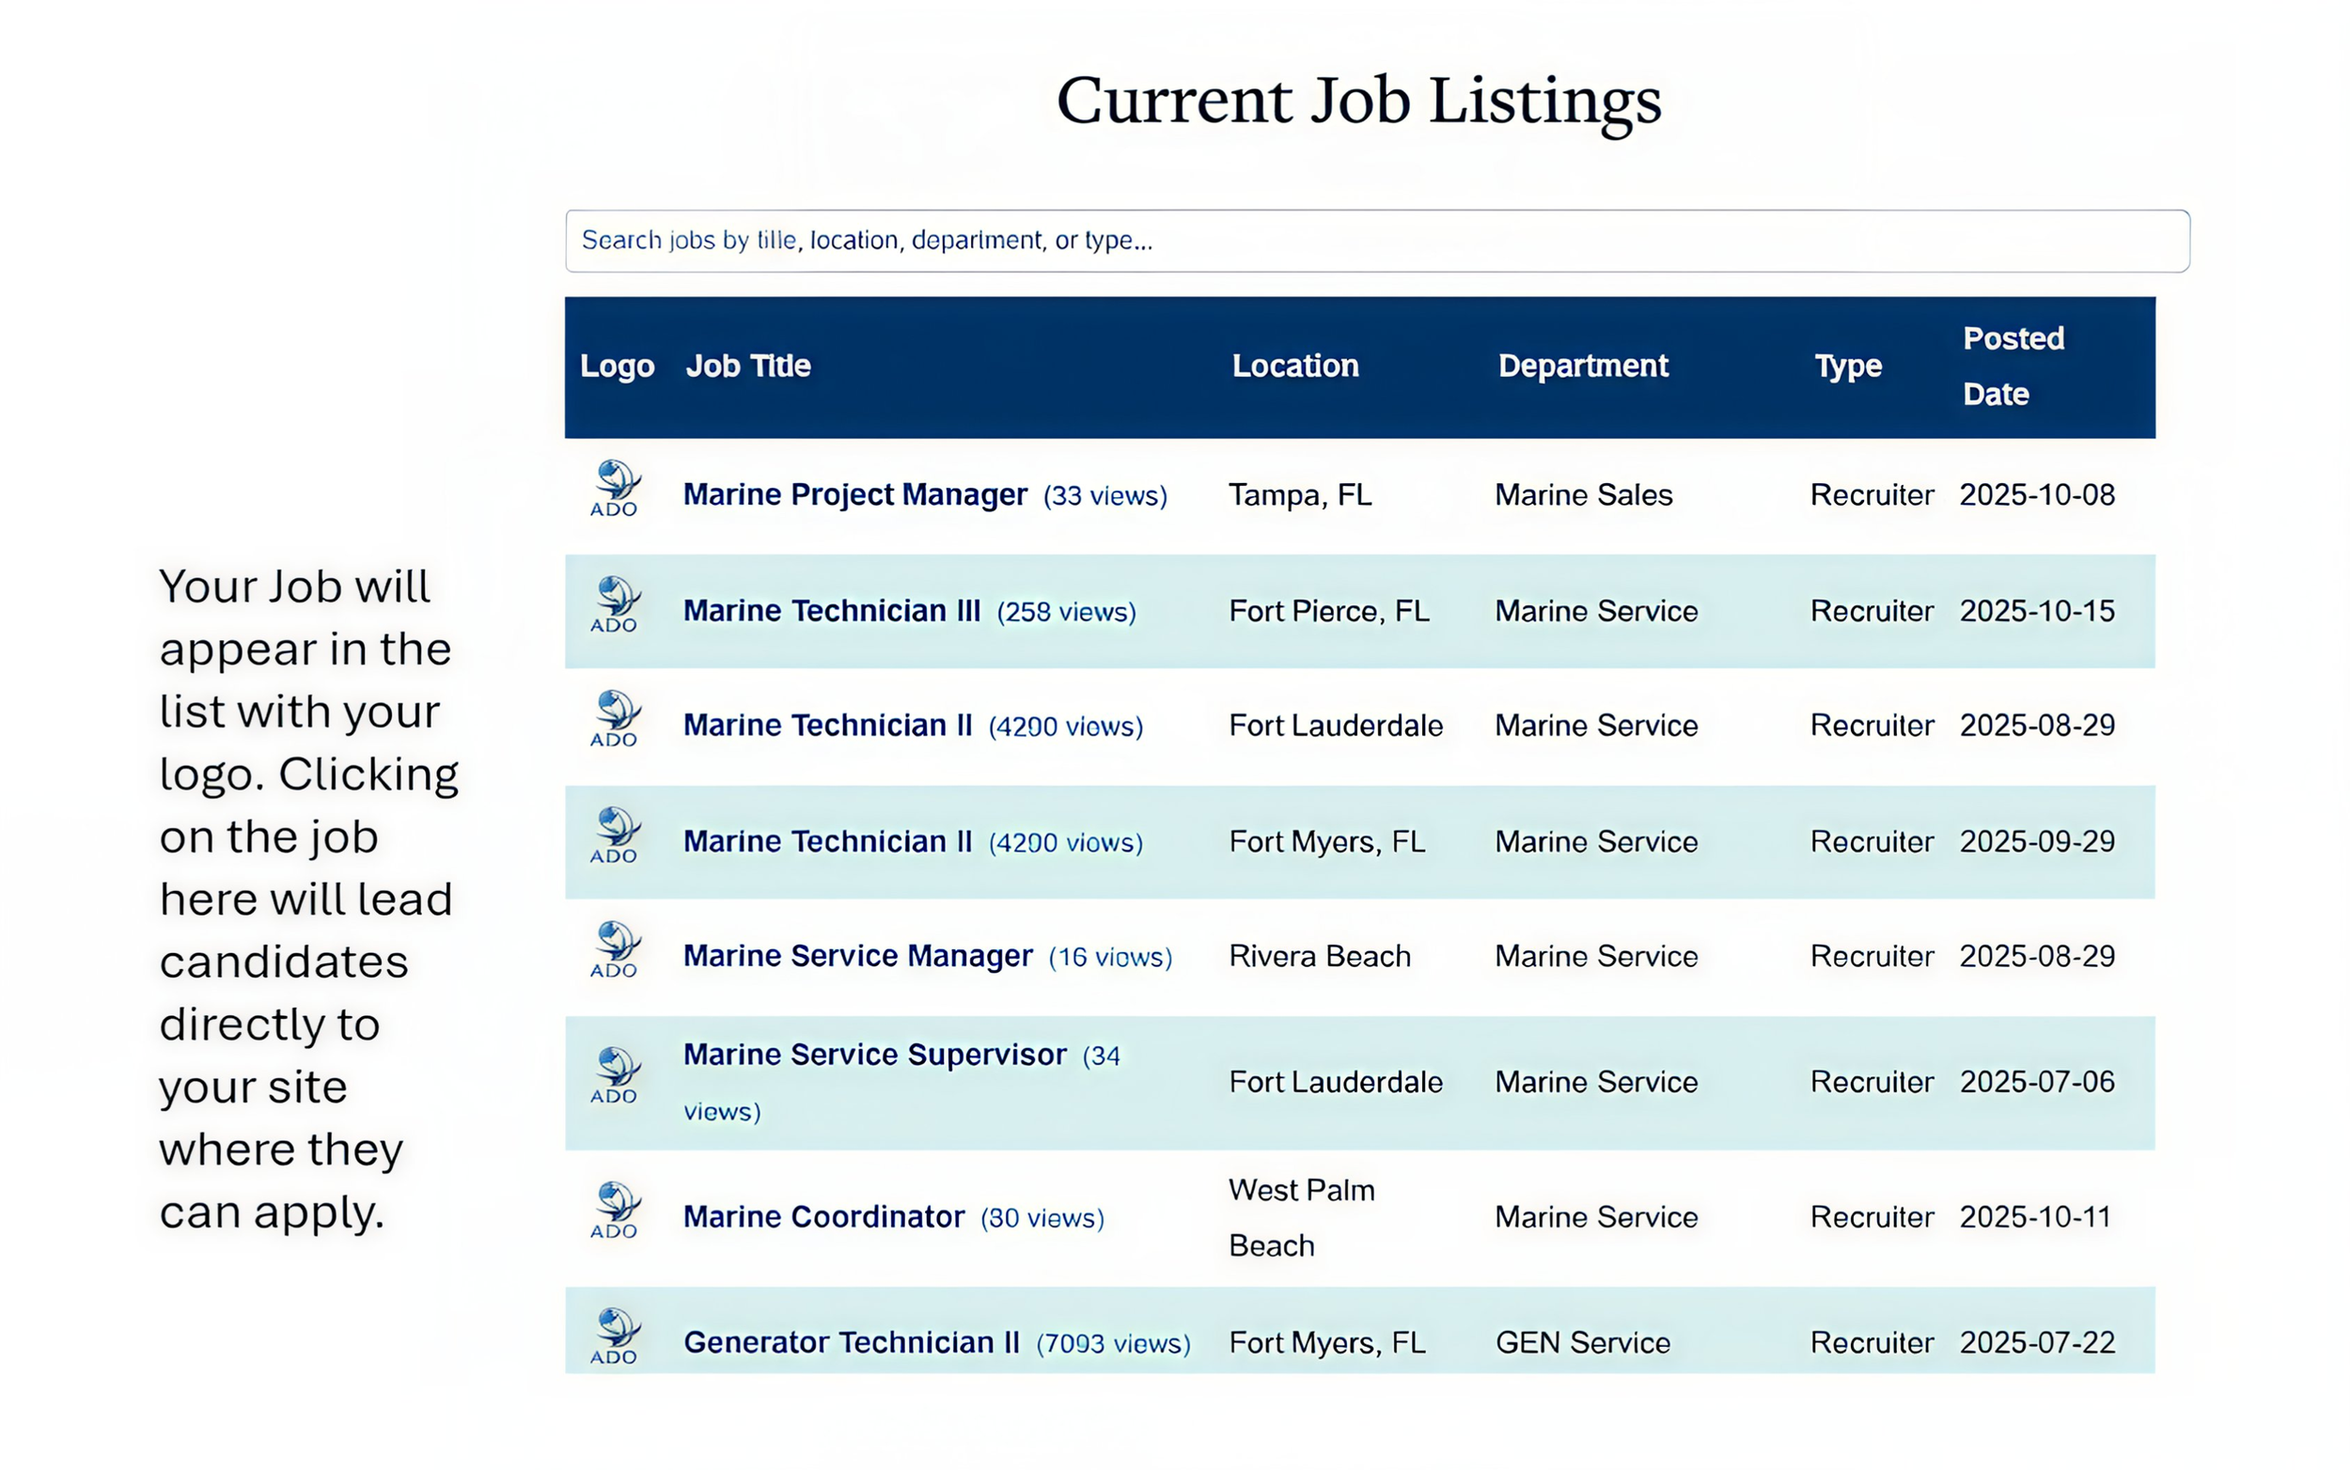Open Marine Technician II in Fort Lauderdale
The image size is (2350, 1470).
[826, 726]
